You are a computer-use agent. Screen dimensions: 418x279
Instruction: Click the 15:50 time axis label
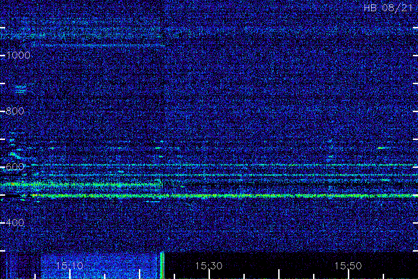pyautogui.click(x=348, y=266)
